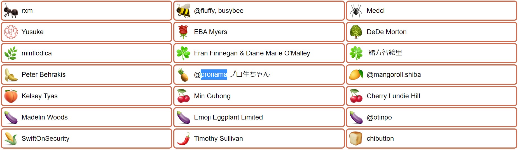Screen dimensions: 519x150
Task: Click the bread emoji next to chibutton
Action: pos(356,139)
